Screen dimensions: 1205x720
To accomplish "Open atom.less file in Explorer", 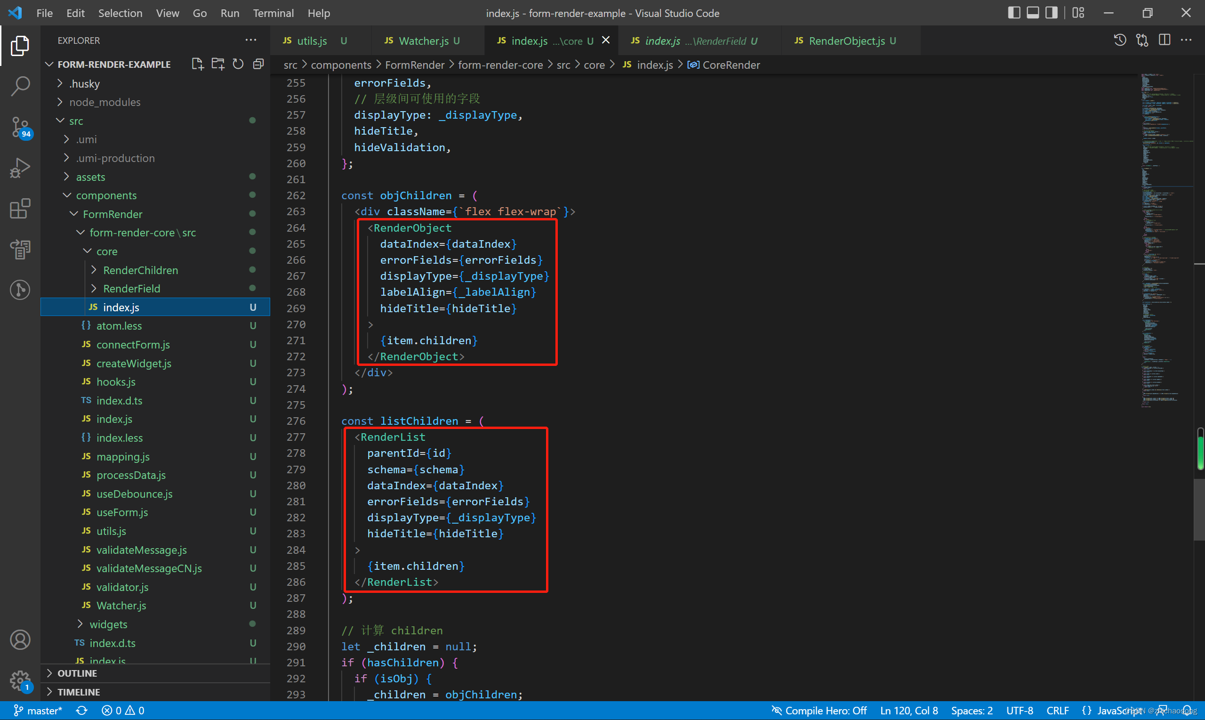I will pyautogui.click(x=155, y=325).
